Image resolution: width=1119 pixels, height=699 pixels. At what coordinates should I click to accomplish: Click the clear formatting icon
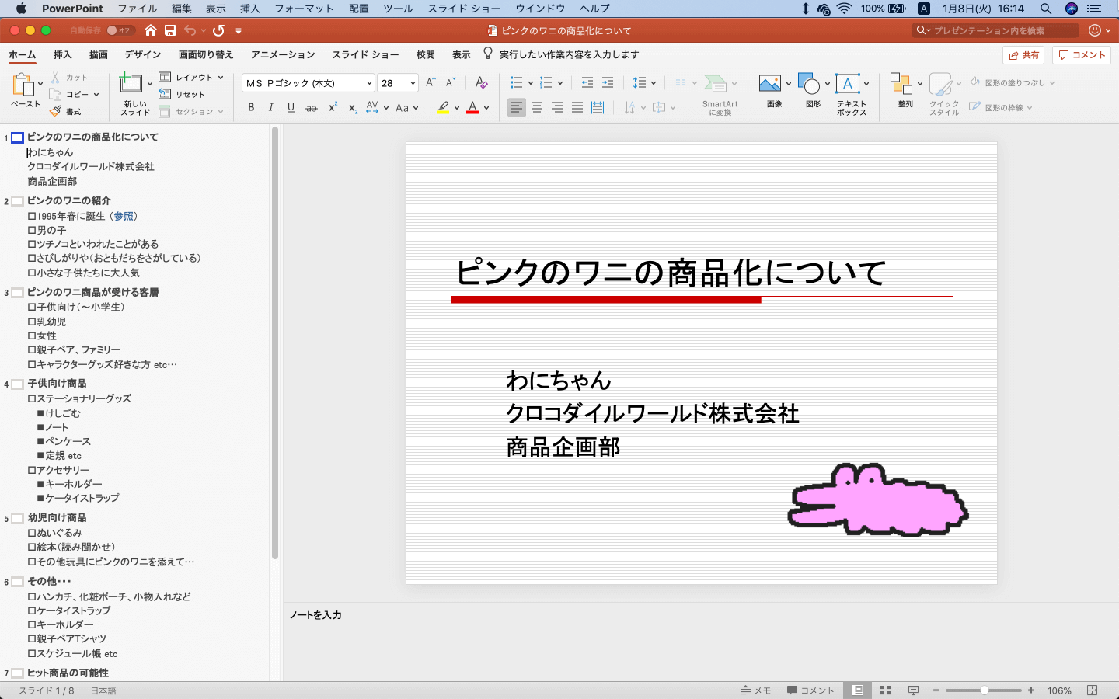pos(482,83)
